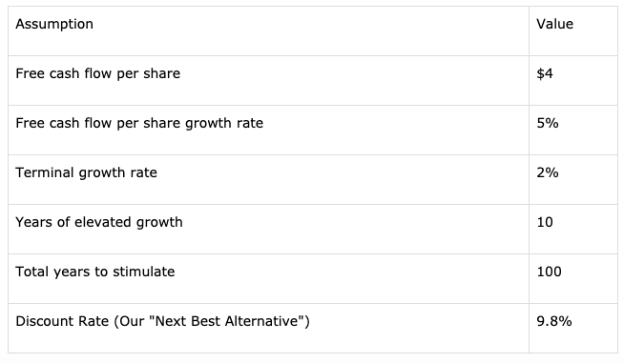Select the Years of elevated growth label
Image resolution: width=624 pixels, height=363 pixels.
point(99,222)
